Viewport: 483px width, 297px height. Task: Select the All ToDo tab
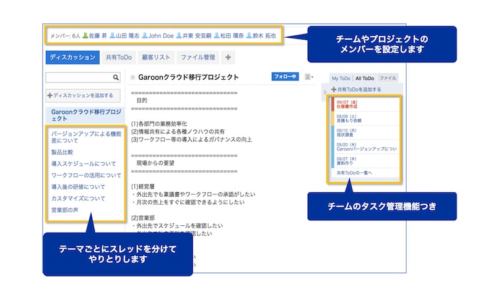coord(365,79)
